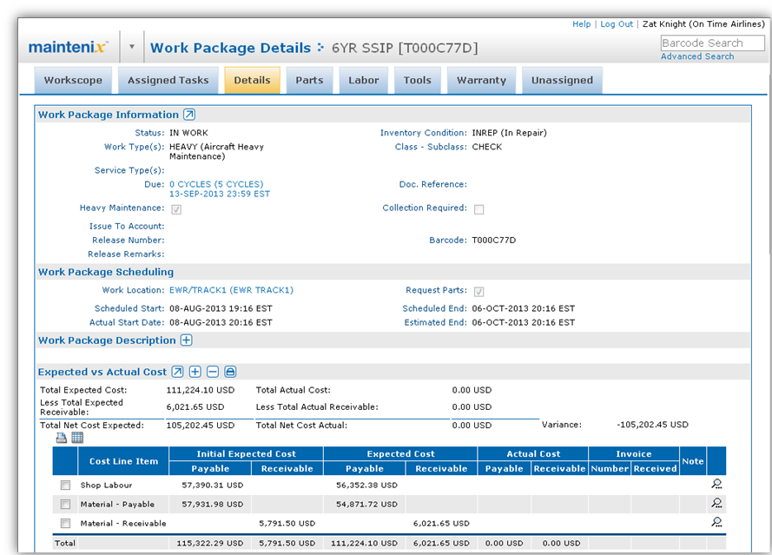Click the print icon above the cost table
Screen dimensions: 772x555
(x=62, y=438)
